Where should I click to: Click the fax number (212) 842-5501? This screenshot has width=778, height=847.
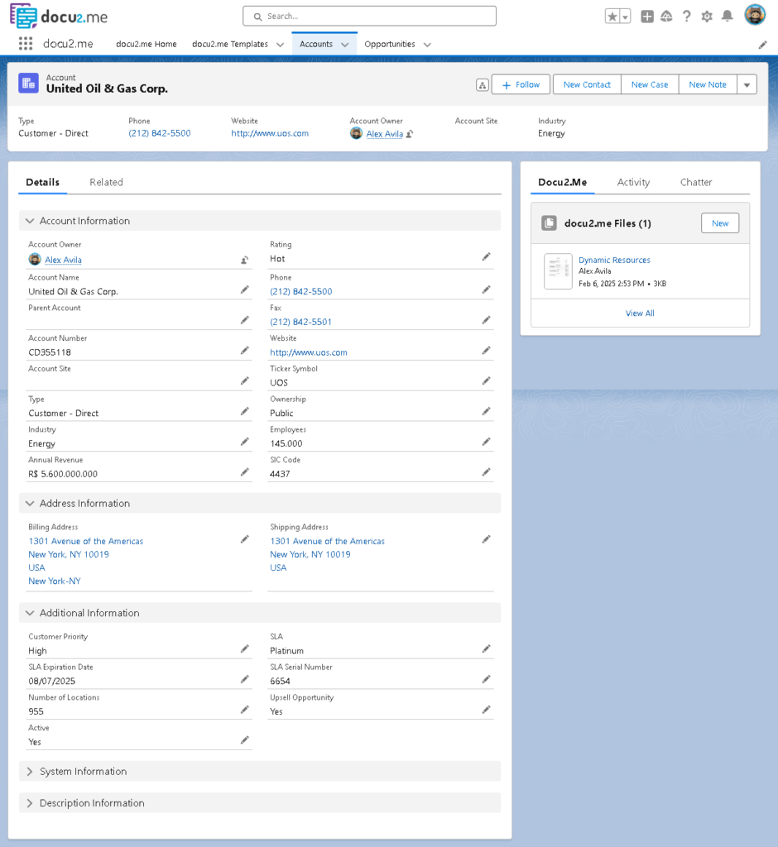click(300, 322)
